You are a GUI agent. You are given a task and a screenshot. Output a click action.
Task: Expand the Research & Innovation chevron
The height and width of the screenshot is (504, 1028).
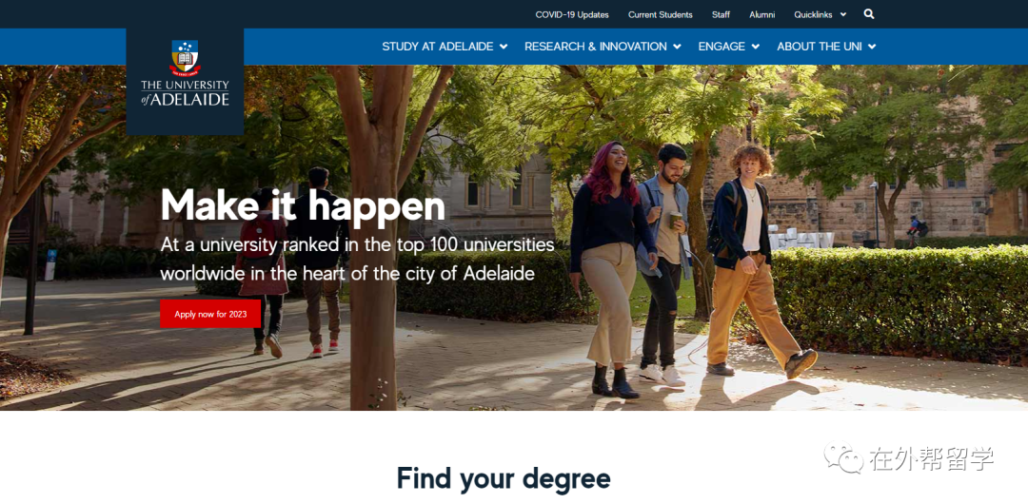[677, 47]
